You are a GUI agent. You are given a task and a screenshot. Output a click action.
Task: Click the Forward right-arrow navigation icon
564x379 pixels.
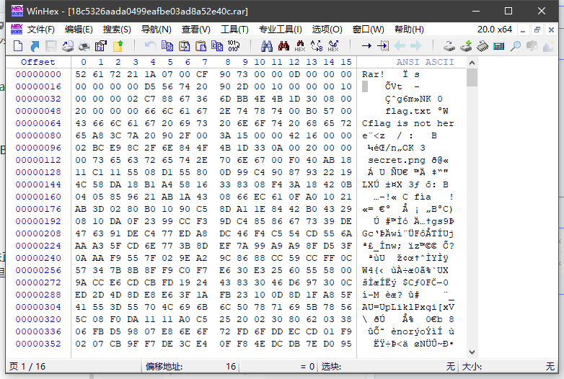[x=416, y=46]
